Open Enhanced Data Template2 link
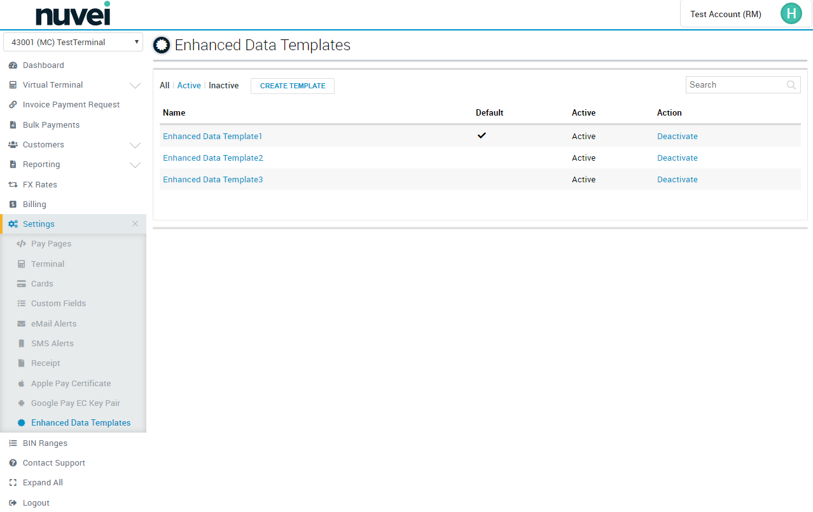This screenshot has height=512, width=813. tap(213, 158)
